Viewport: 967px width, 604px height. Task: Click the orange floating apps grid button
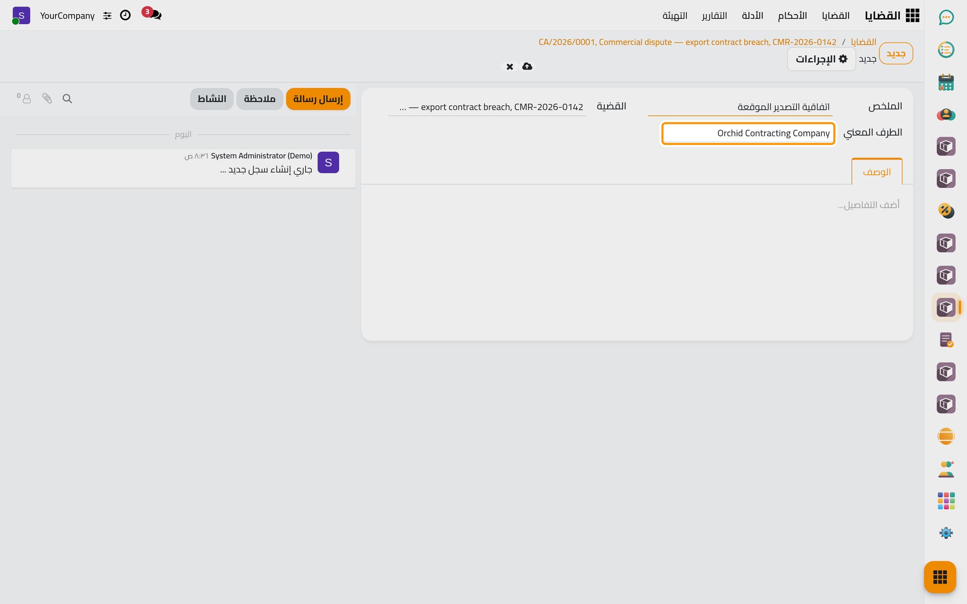[x=940, y=577]
